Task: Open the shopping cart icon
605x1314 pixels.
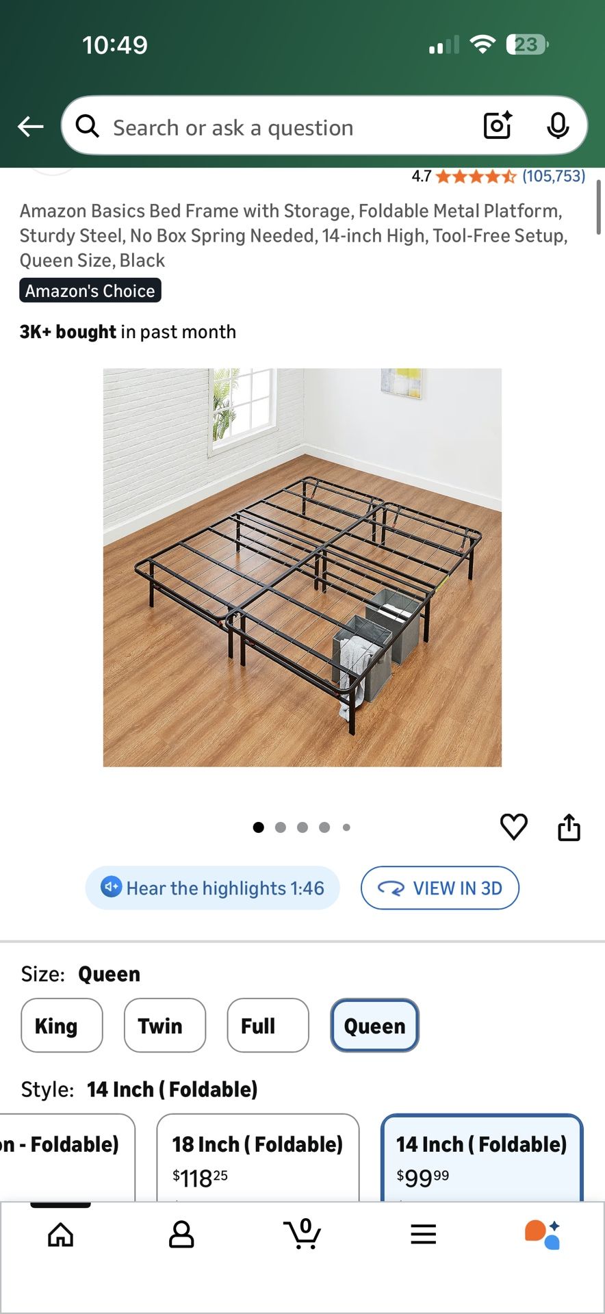Action: (302, 1234)
